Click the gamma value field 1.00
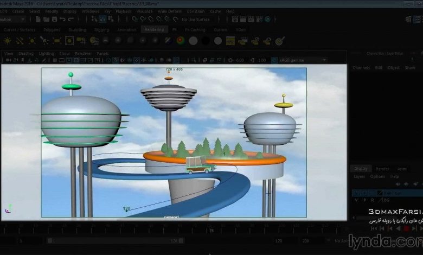Screen dimensions: 423x255 (262, 60)
